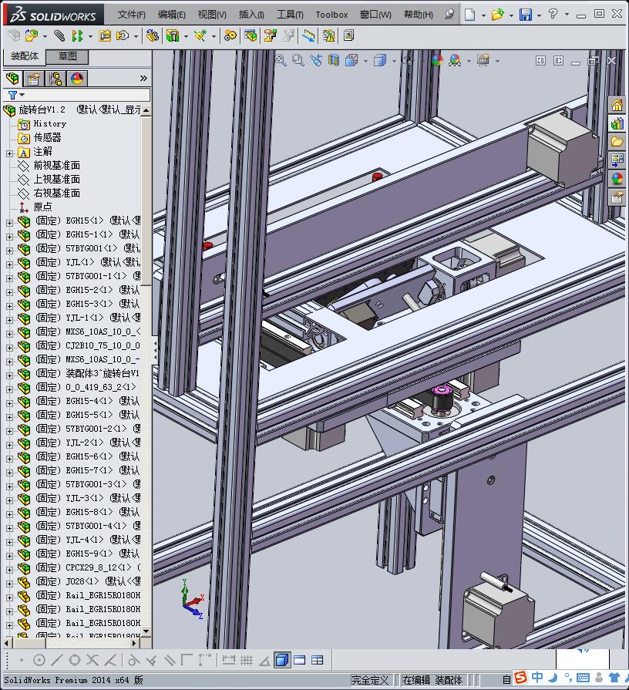Screen dimensions: 629x690
Task: Open the SolidWorks Resources home icon
Action: pyautogui.click(x=617, y=106)
